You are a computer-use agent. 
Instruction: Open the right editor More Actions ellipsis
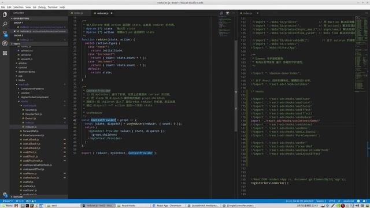point(367,13)
